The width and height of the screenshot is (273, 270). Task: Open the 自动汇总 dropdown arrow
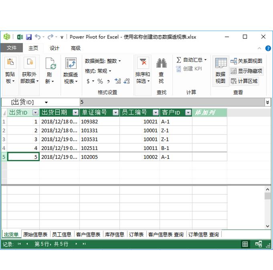pos(205,60)
